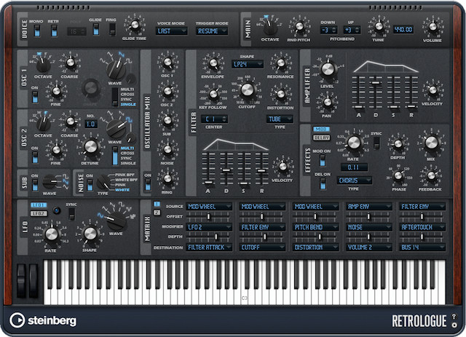The image size is (466, 337).
Task: Click the LFO Rate knob
Action: [x=52, y=234]
